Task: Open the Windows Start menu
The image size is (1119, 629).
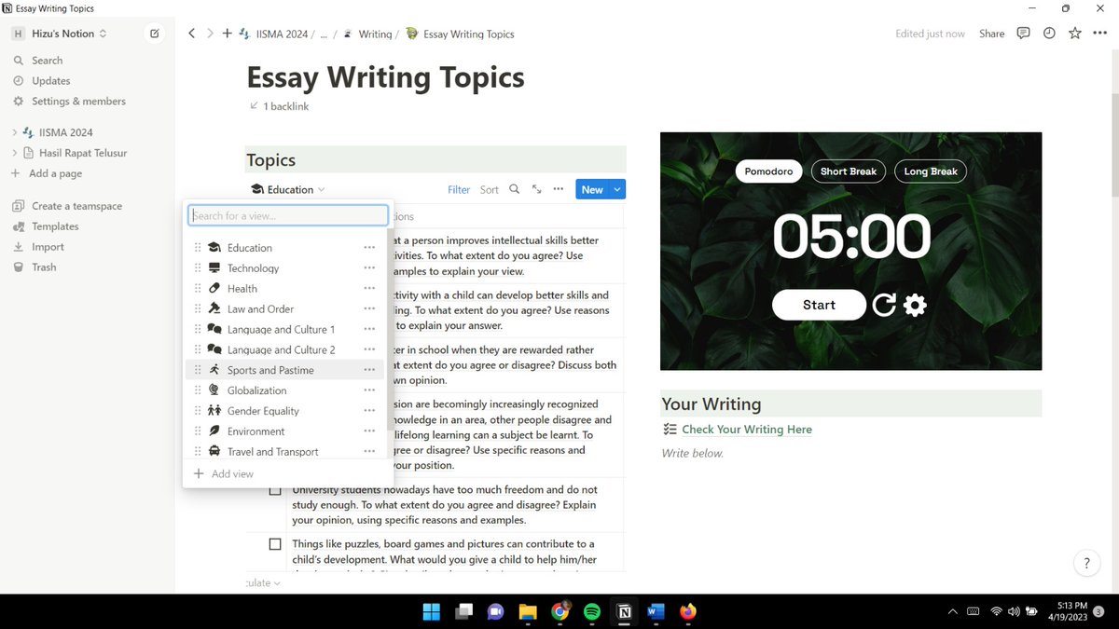Action: (x=432, y=611)
